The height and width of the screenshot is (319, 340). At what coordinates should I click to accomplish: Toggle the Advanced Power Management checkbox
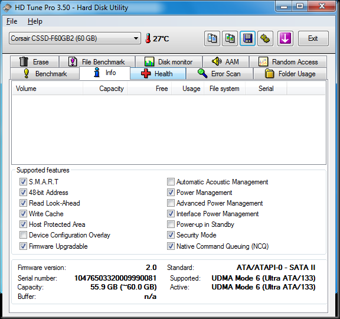(171, 203)
